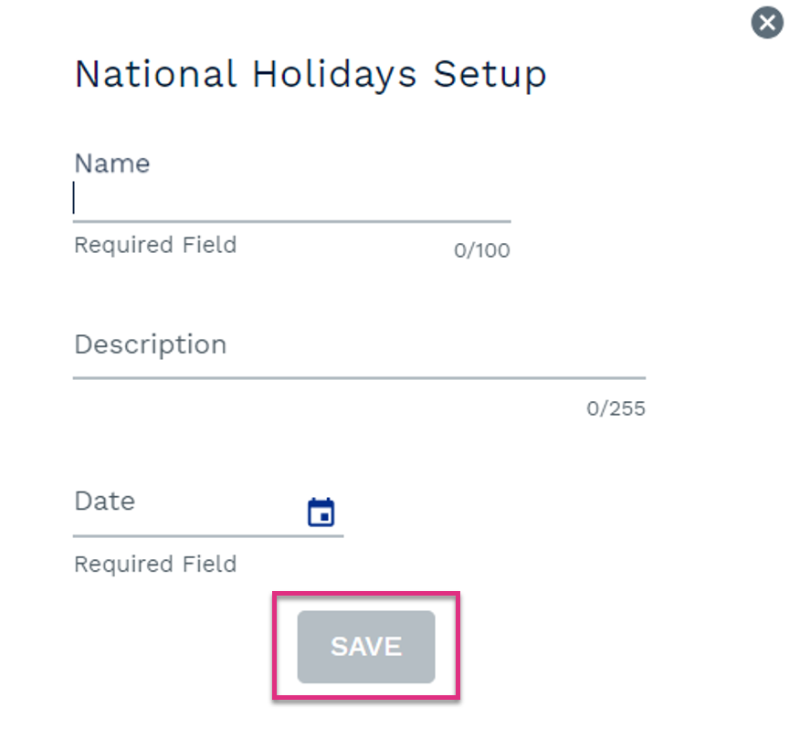Click Required Field hint under Name

pos(155,245)
